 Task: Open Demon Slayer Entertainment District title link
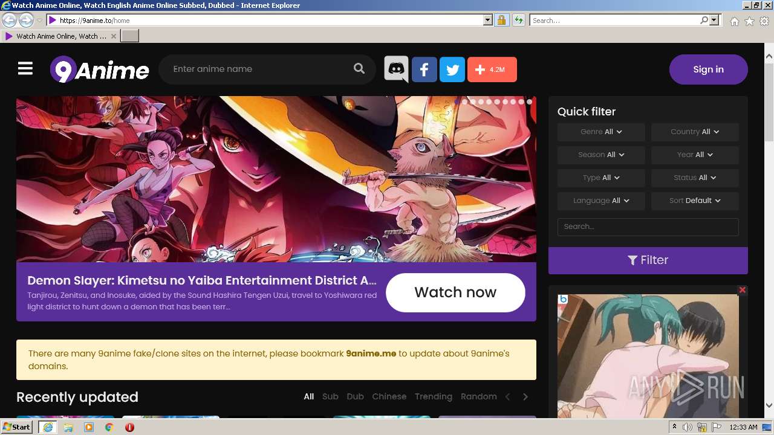(202, 280)
